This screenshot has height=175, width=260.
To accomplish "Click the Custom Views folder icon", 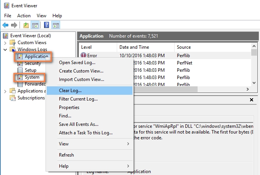I will pyautogui.click(x=13, y=43).
